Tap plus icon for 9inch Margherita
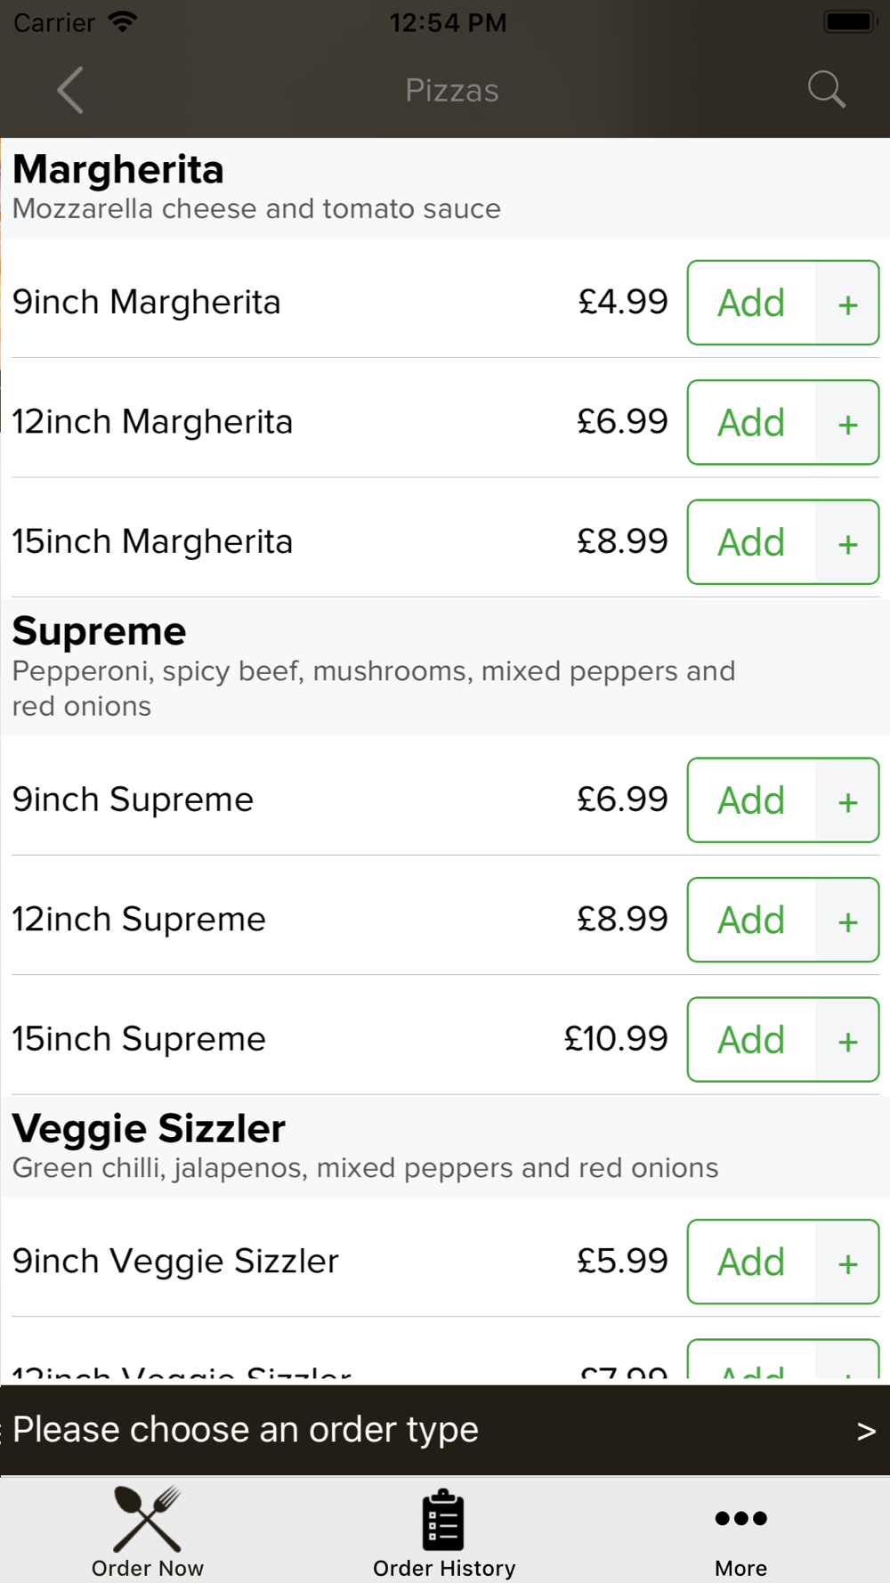Image resolution: width=890 pixels, height=1583 pixels. 847,303
